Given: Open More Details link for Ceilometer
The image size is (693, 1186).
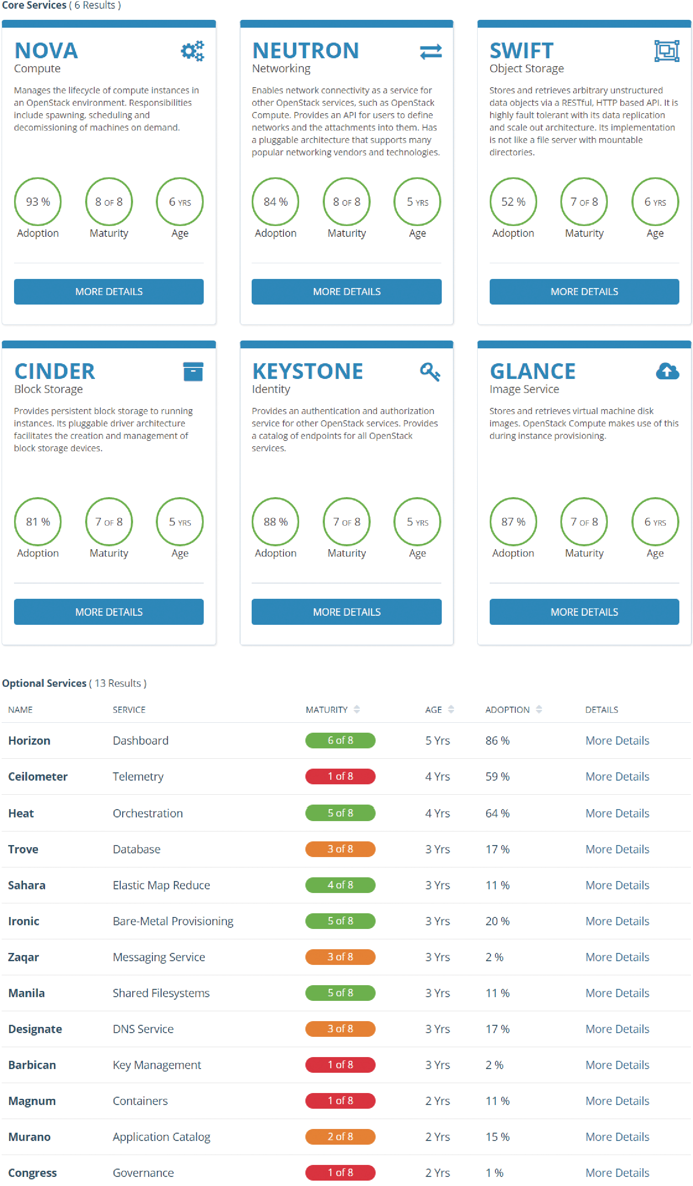Looking at the screenshot, I should pyautogui.click(x=617, y=776).
